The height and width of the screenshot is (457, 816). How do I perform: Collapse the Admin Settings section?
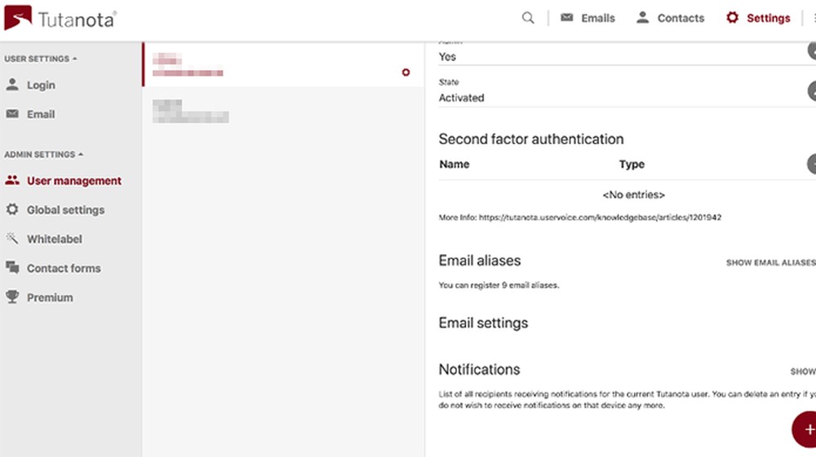44,154
